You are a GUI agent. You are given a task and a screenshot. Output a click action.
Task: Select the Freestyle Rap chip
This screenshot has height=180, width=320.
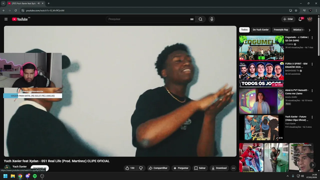[281, 30]
